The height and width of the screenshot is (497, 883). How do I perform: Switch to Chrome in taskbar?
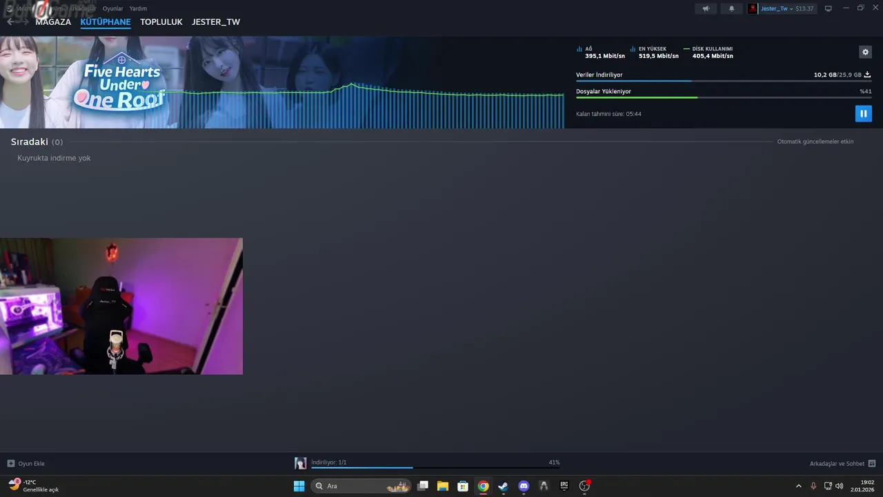coord(483,486)
